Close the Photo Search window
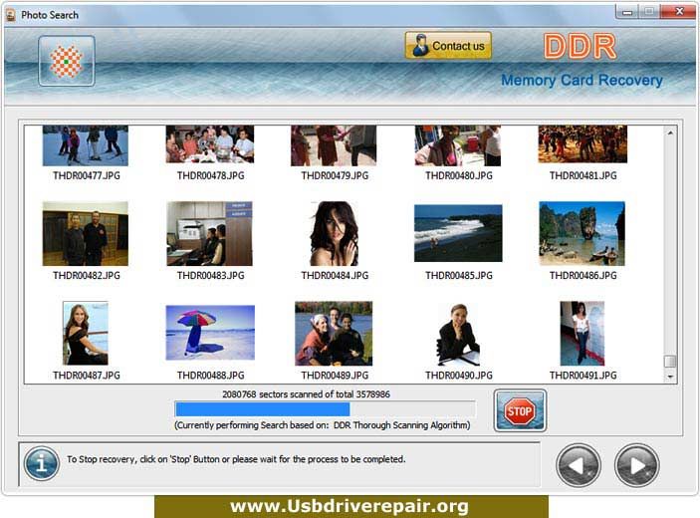700x518 pixels. [x=678, y=12]
